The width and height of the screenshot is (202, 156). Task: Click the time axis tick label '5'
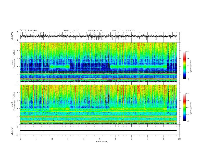click(x=100, y=139)
